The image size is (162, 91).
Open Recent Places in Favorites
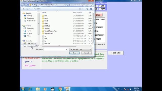click(31, 21)
